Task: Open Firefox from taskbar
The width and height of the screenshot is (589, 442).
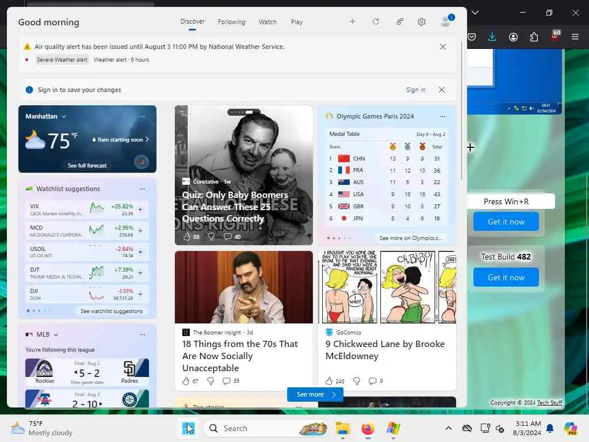Action: click(x=368, y=428)
